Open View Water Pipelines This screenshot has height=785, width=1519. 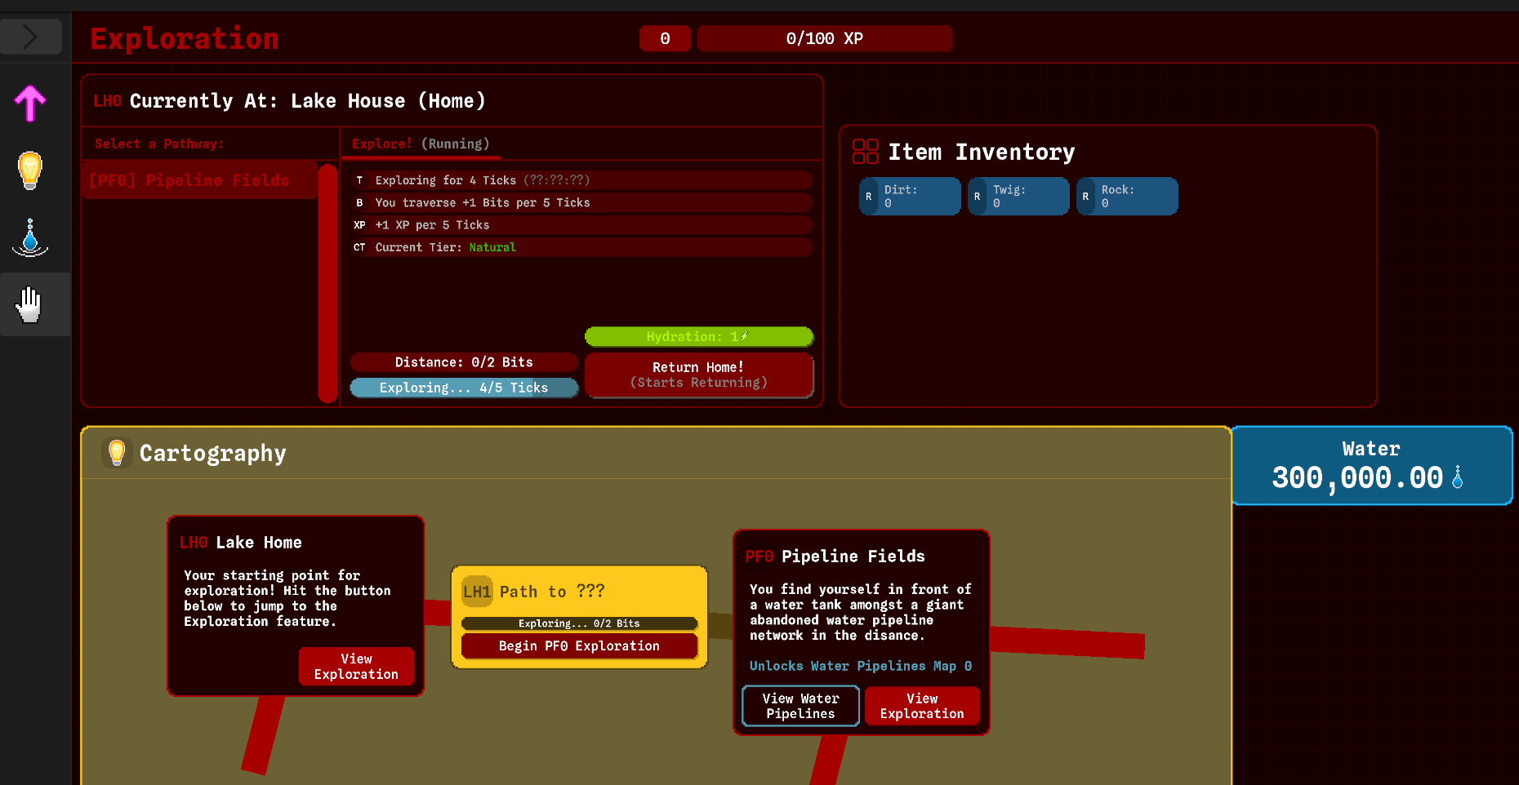(x=800, y=706)
